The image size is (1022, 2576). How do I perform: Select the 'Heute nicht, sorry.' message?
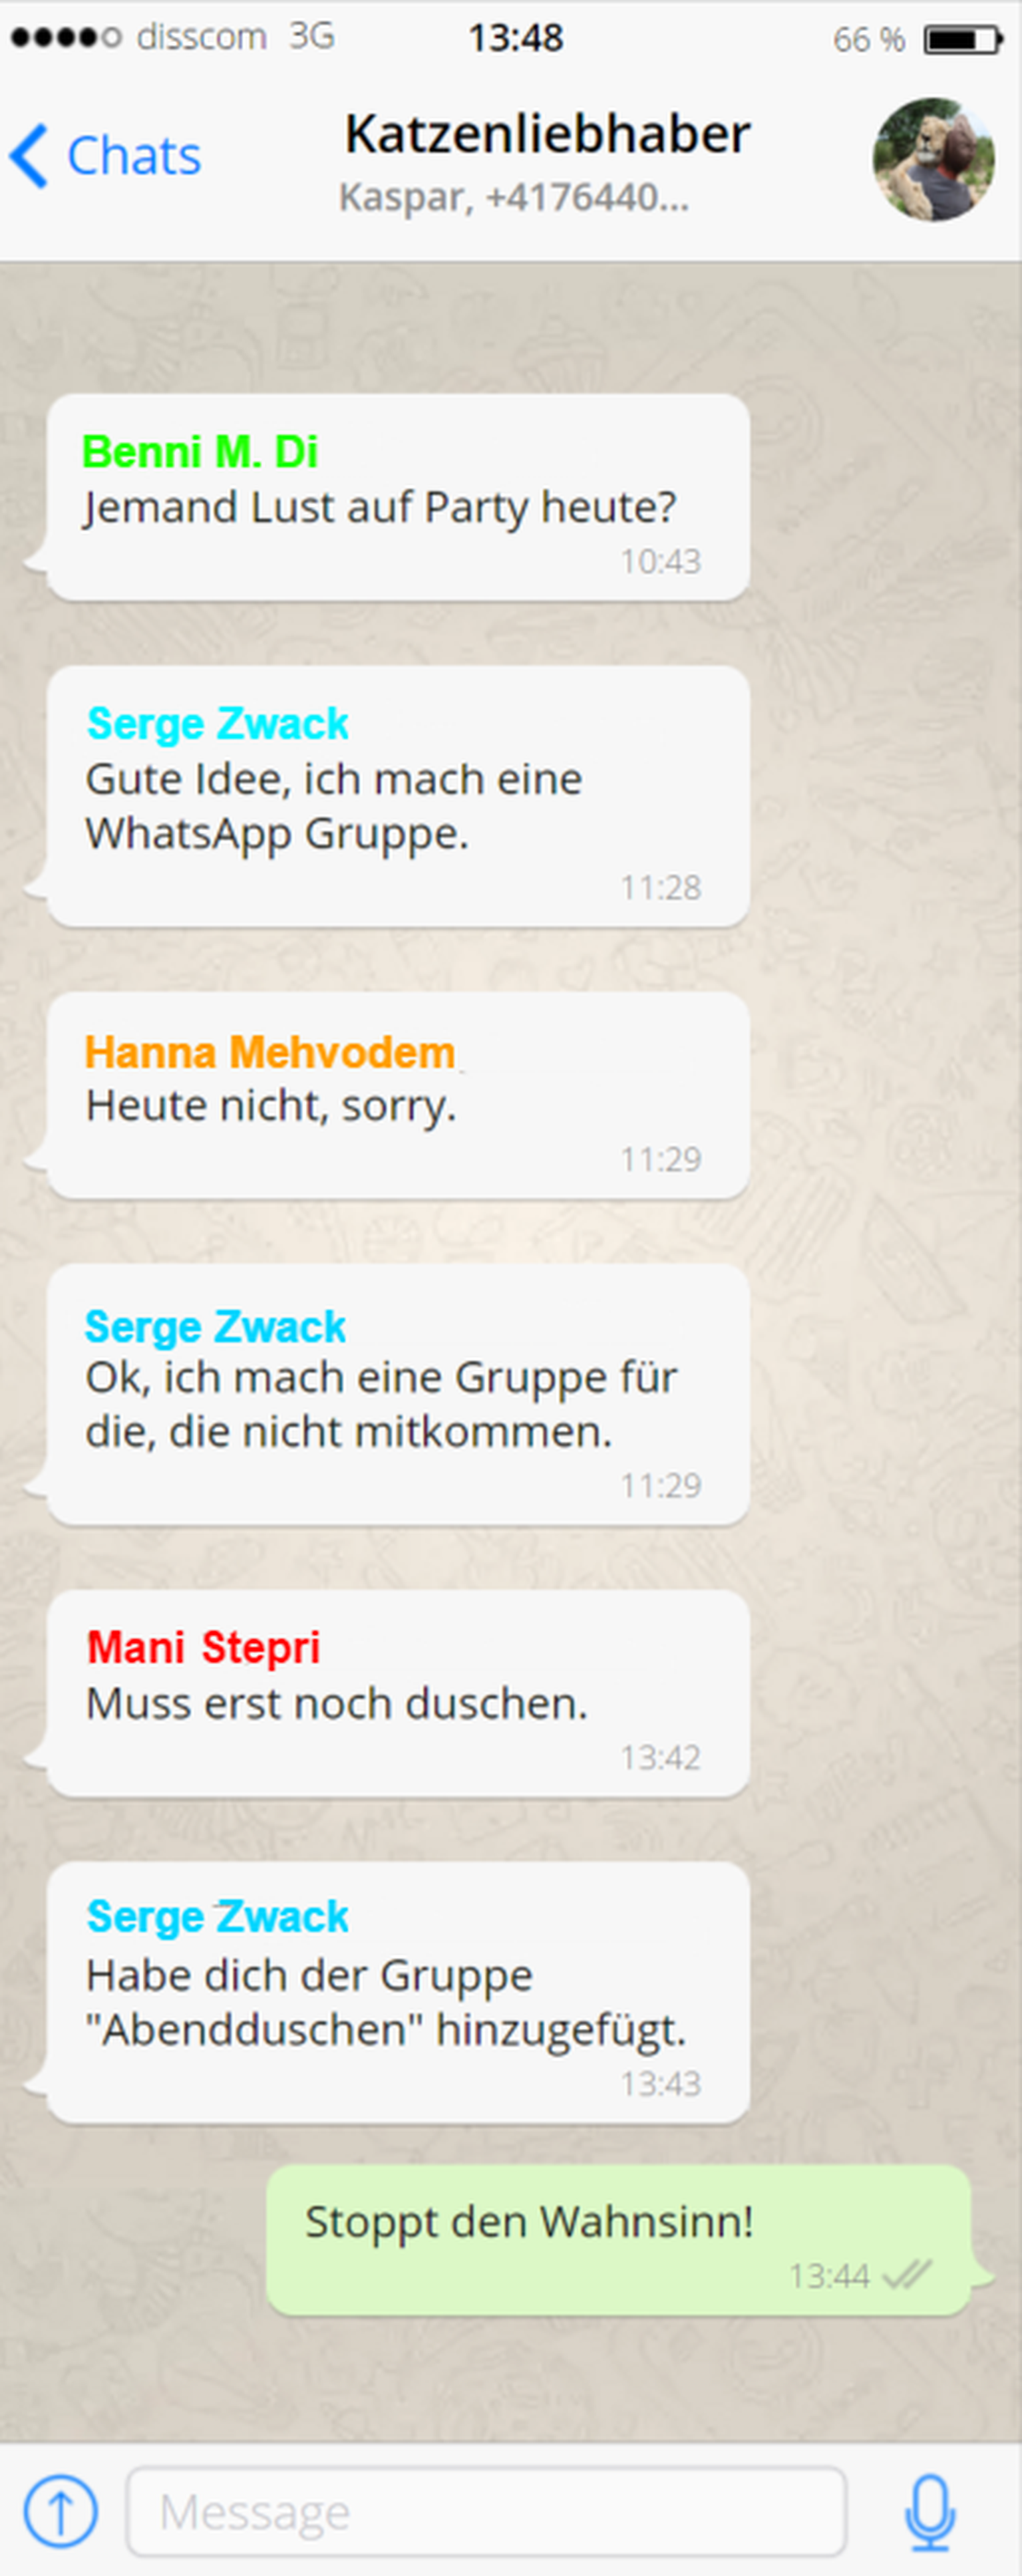pyautogui.click(x=398, y=1095)
